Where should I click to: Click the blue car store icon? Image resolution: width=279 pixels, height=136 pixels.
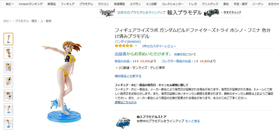click(123, 122)
